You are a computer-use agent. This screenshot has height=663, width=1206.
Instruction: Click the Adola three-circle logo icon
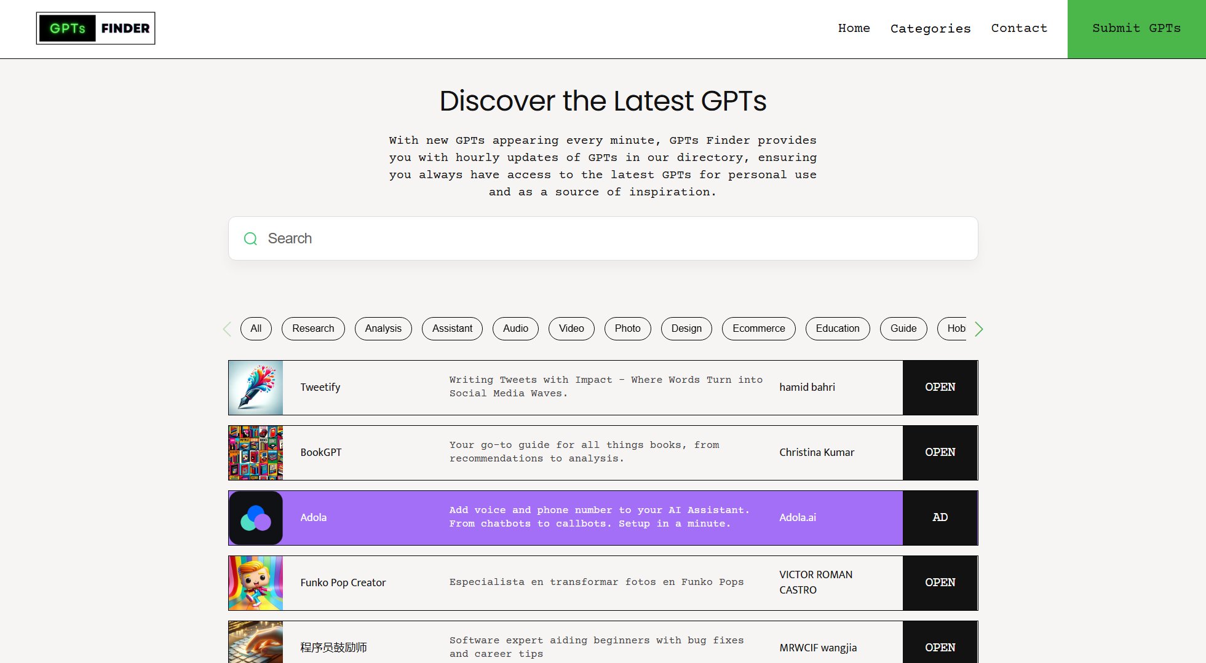click(256, 518)
